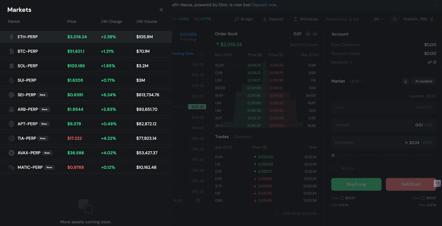Expand the Limit order type dropdown

[x=356, y=81]
